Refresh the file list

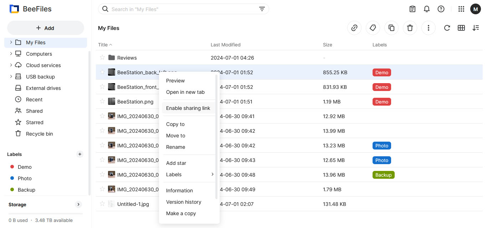[447, 28]
